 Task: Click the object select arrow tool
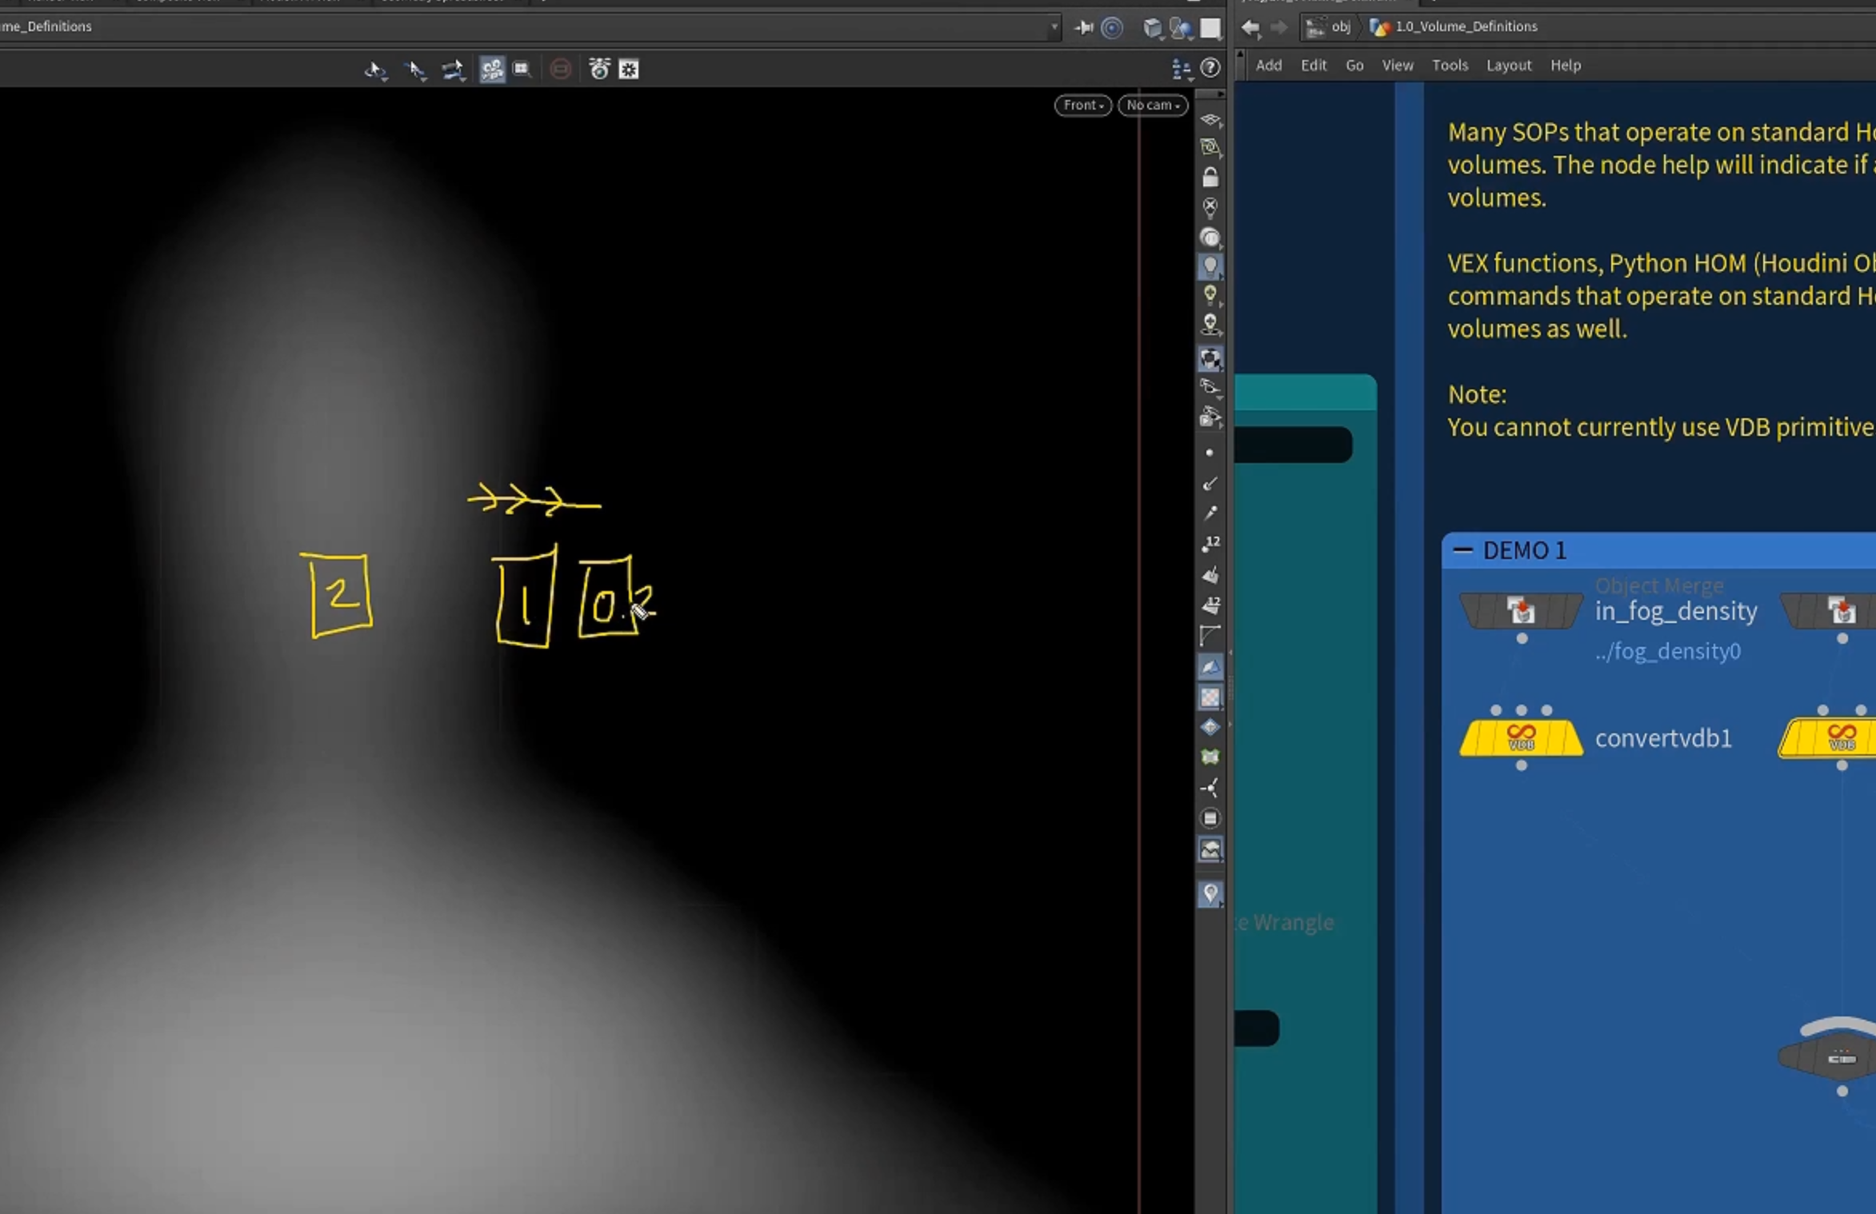point(376,70)
